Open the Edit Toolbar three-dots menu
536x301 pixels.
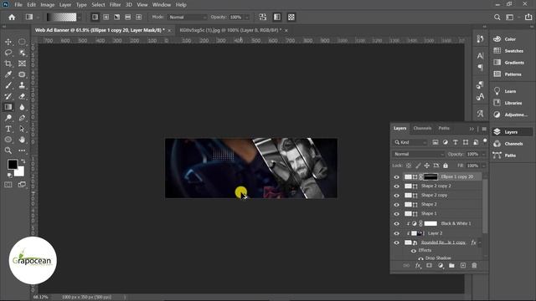(22, 150)
